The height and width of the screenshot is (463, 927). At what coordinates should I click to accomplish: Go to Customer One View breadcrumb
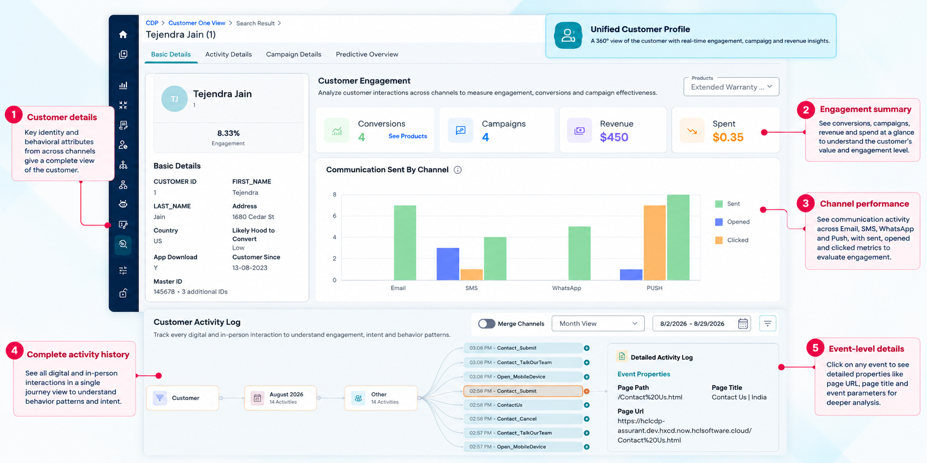196,23
